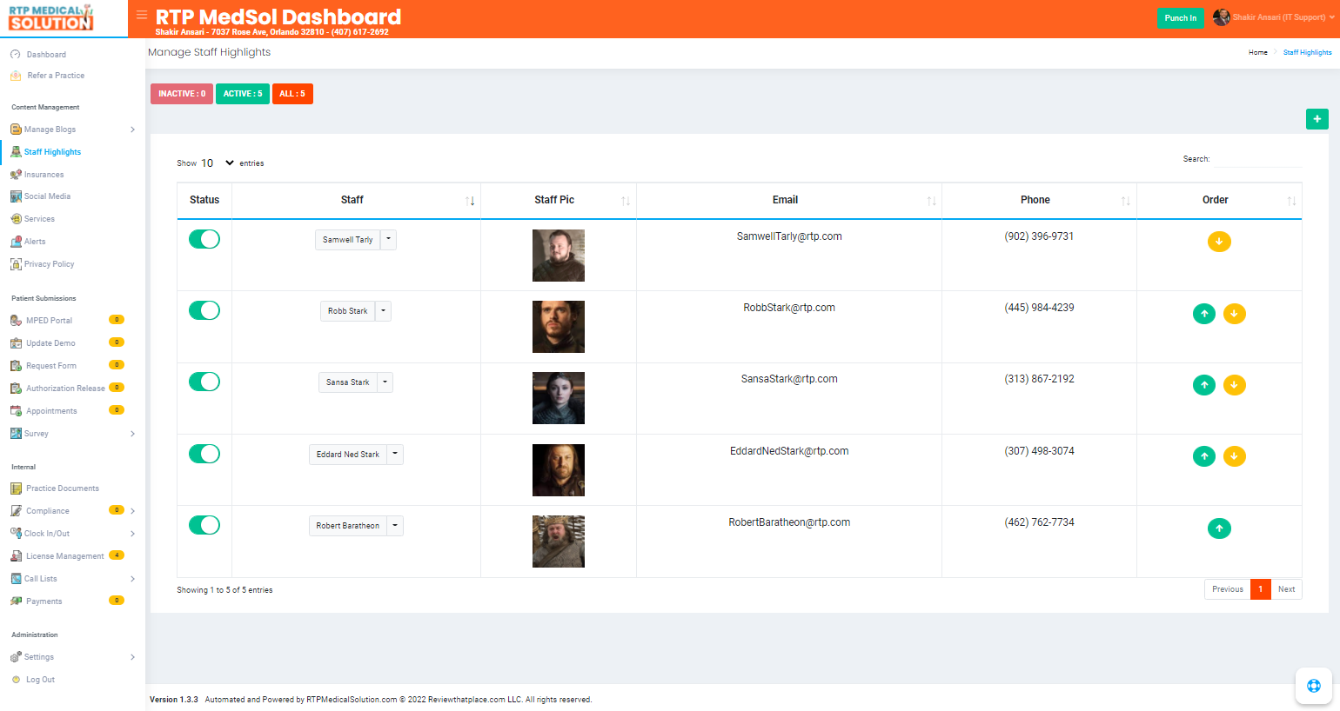Viewport: 1340px width, 711px height.
Task: Click the Practice Documents sidebar icon
Action: [x=16, y=488]
